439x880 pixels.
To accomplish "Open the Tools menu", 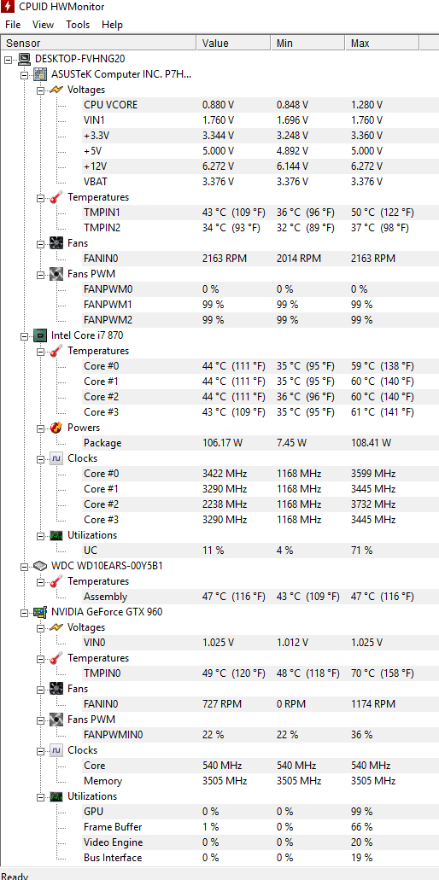I will [x=78, y=25].
